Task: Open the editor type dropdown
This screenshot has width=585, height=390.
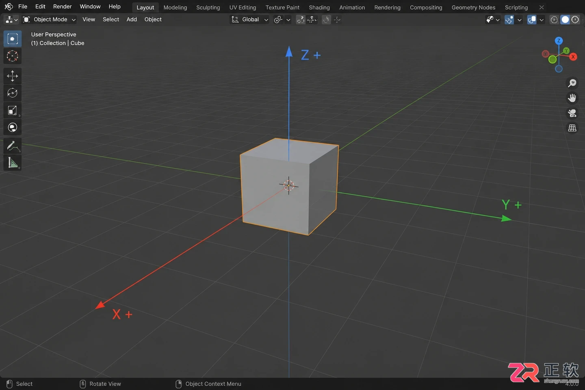Action: coord(11,19)
